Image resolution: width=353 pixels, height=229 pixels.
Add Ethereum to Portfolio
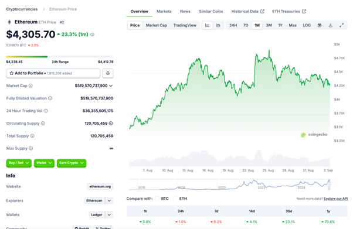click(53, 73)
